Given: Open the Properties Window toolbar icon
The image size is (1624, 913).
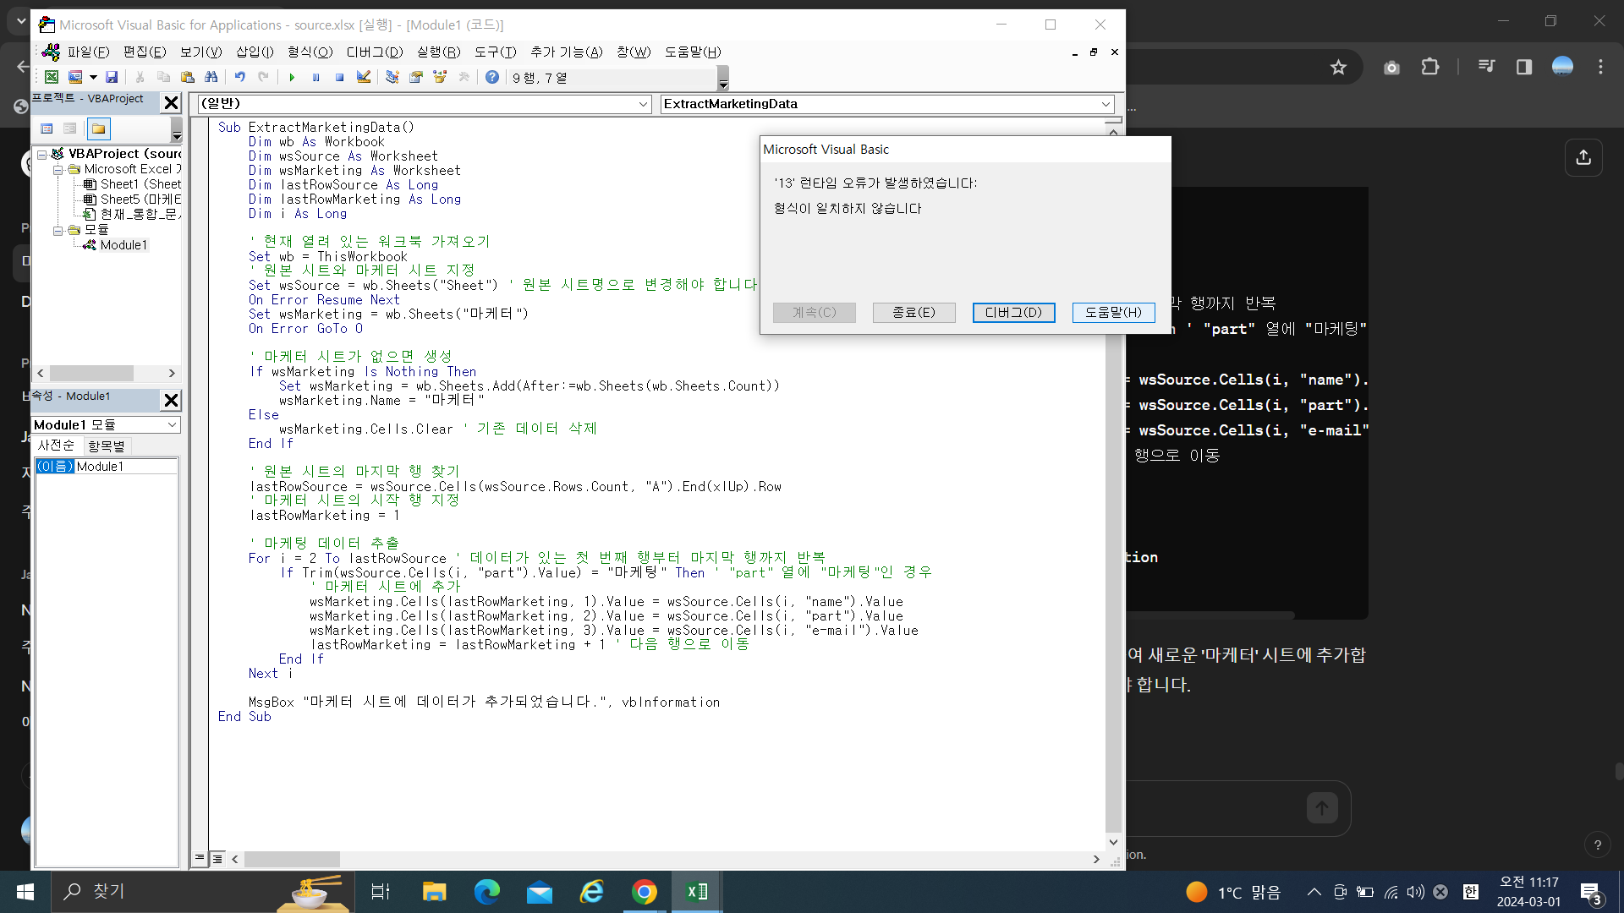Looking at the screenshot, I should click(415, 77).
